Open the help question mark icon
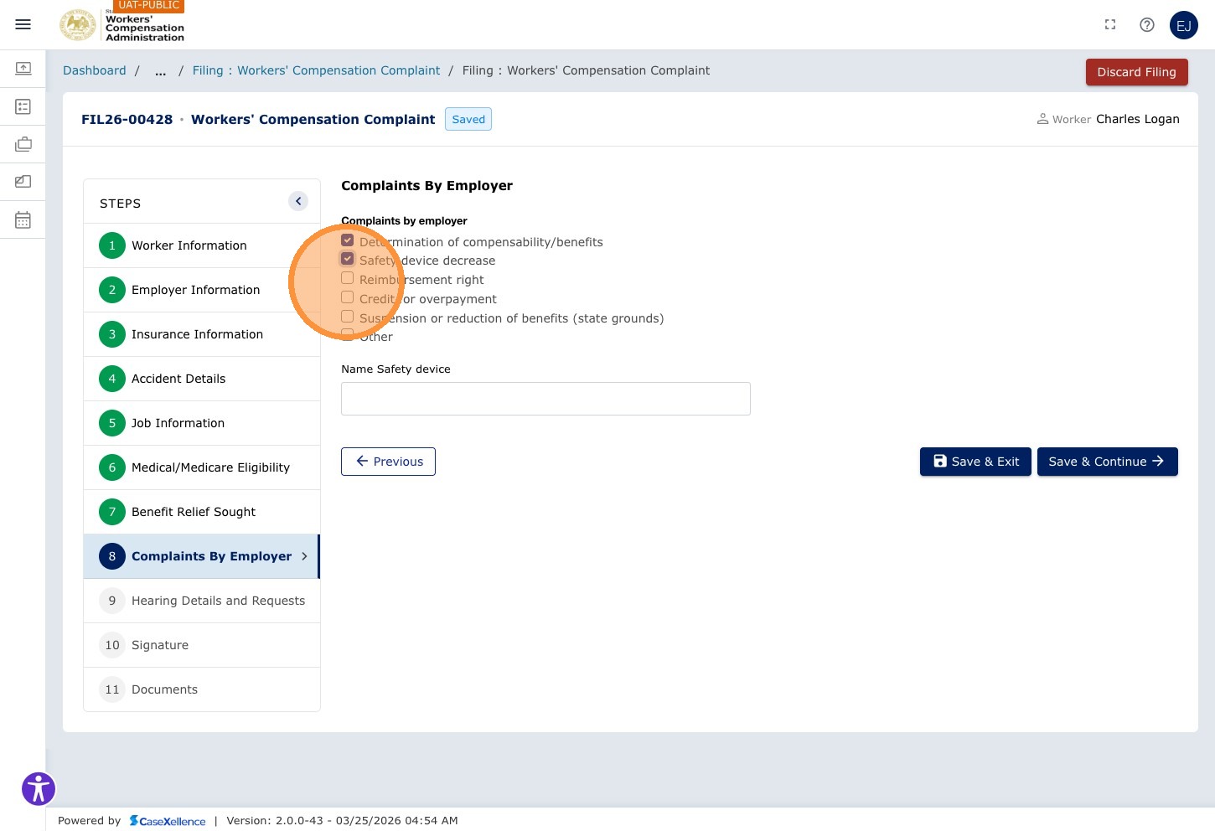 pyautogui.click(x=1147, y=25)
